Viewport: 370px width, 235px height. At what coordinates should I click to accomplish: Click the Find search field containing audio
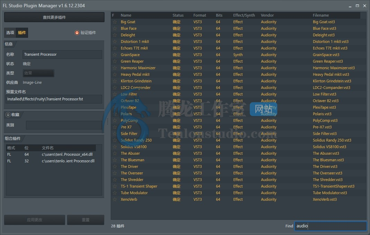[x=331, y=226]
